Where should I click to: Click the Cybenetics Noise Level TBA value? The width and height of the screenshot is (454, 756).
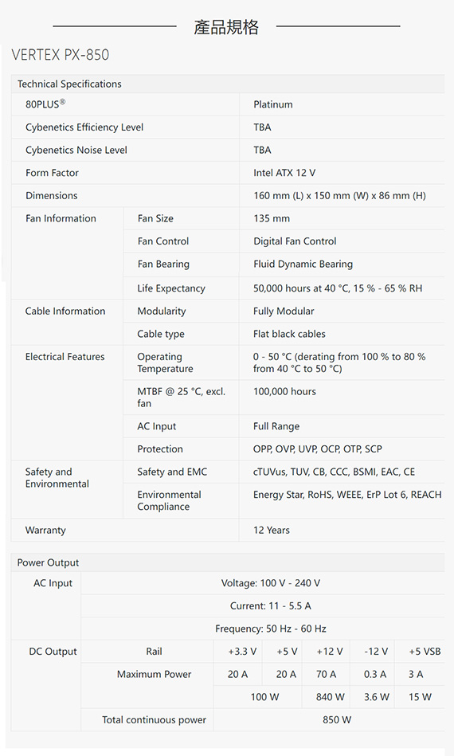pos(262,150)
